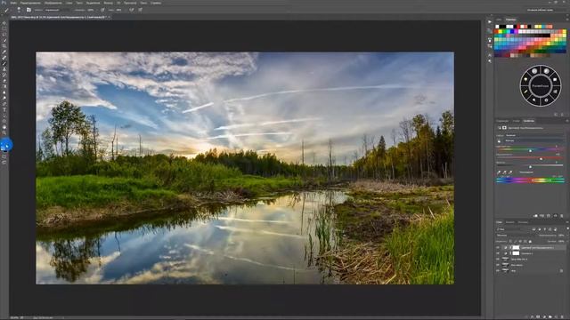Hide the Hue/Saturation adjustment layer with its eye
Viewport: 570px width, 320px height.
(x=498, y=247)
